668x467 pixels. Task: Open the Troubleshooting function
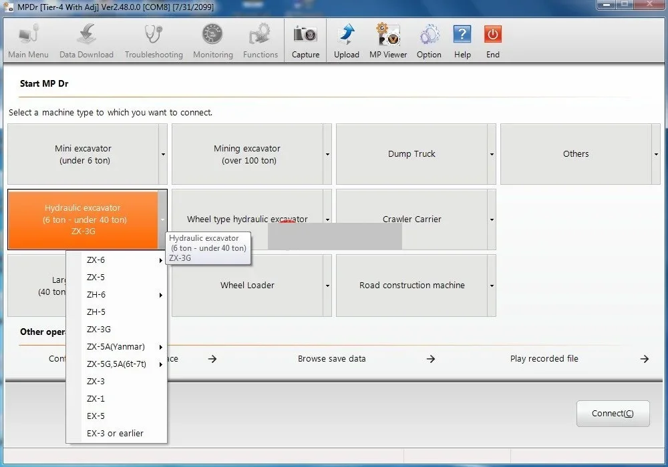(153, 39)
